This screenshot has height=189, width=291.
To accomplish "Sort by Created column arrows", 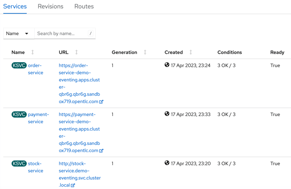I will pyautogui.click(x=191, y=53).
